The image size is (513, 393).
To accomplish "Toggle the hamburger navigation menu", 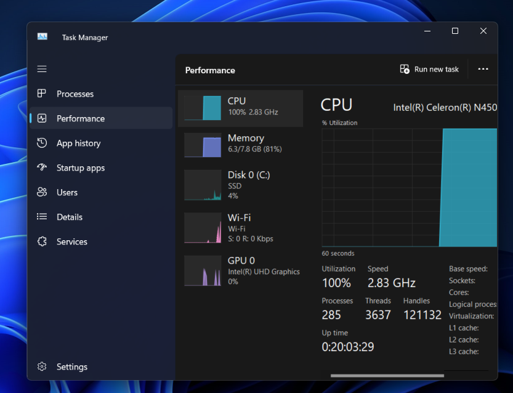I will (42, 69).
